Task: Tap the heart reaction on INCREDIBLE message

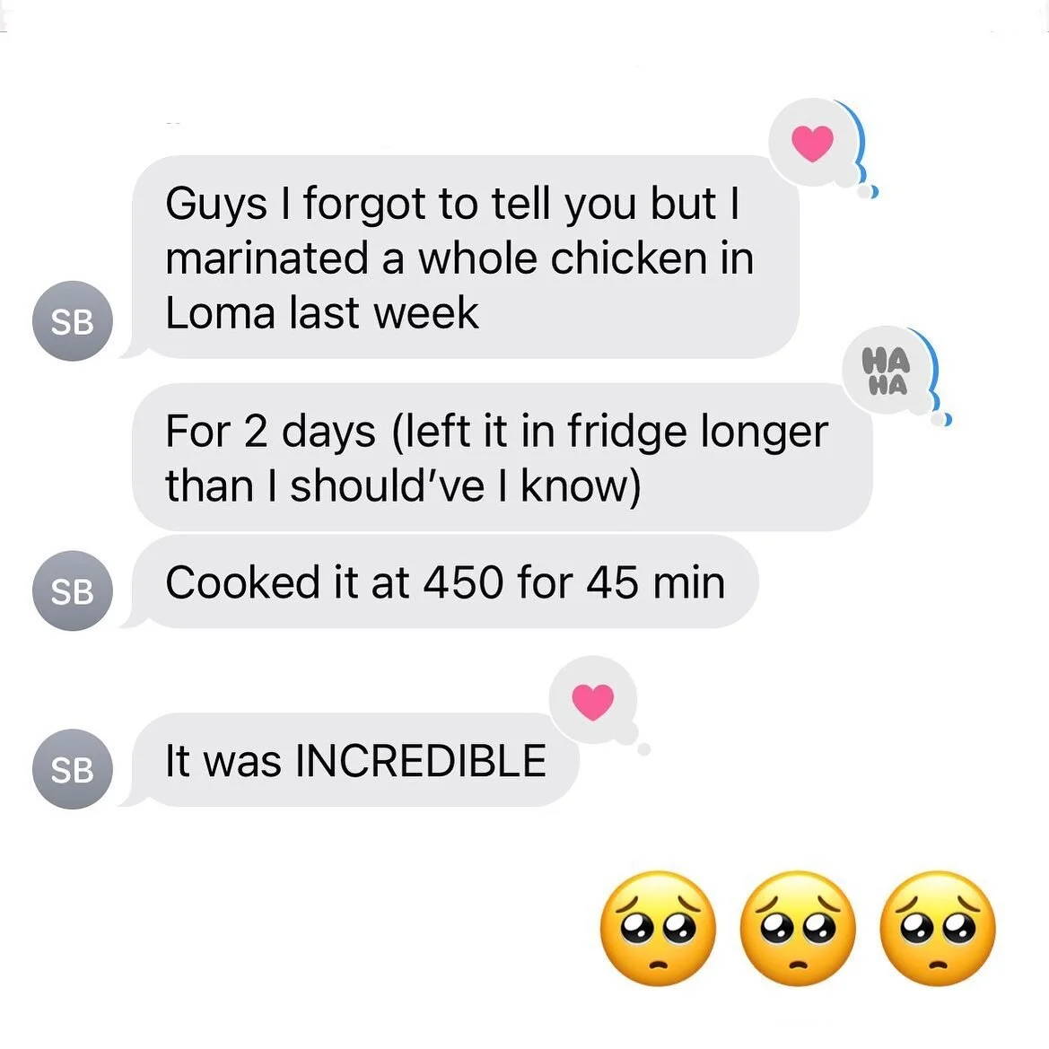Action: [593, 702]
